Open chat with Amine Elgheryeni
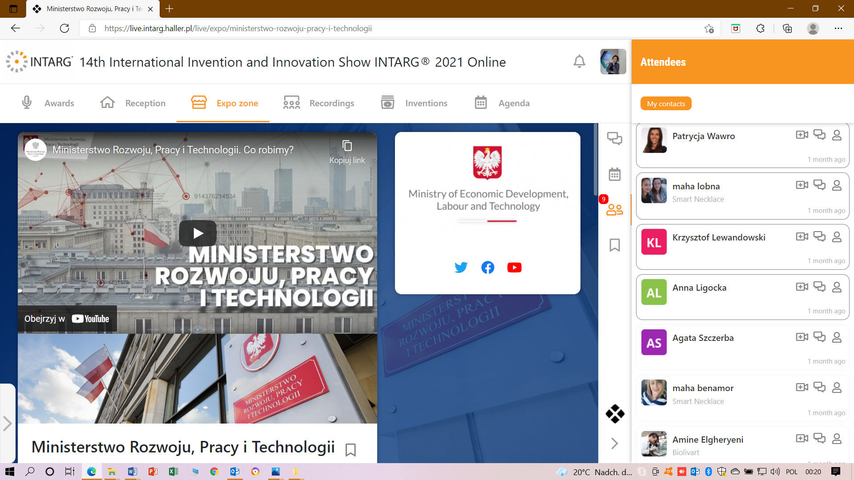The height and width of the screenshot is (480, 854). pos(819,438)
